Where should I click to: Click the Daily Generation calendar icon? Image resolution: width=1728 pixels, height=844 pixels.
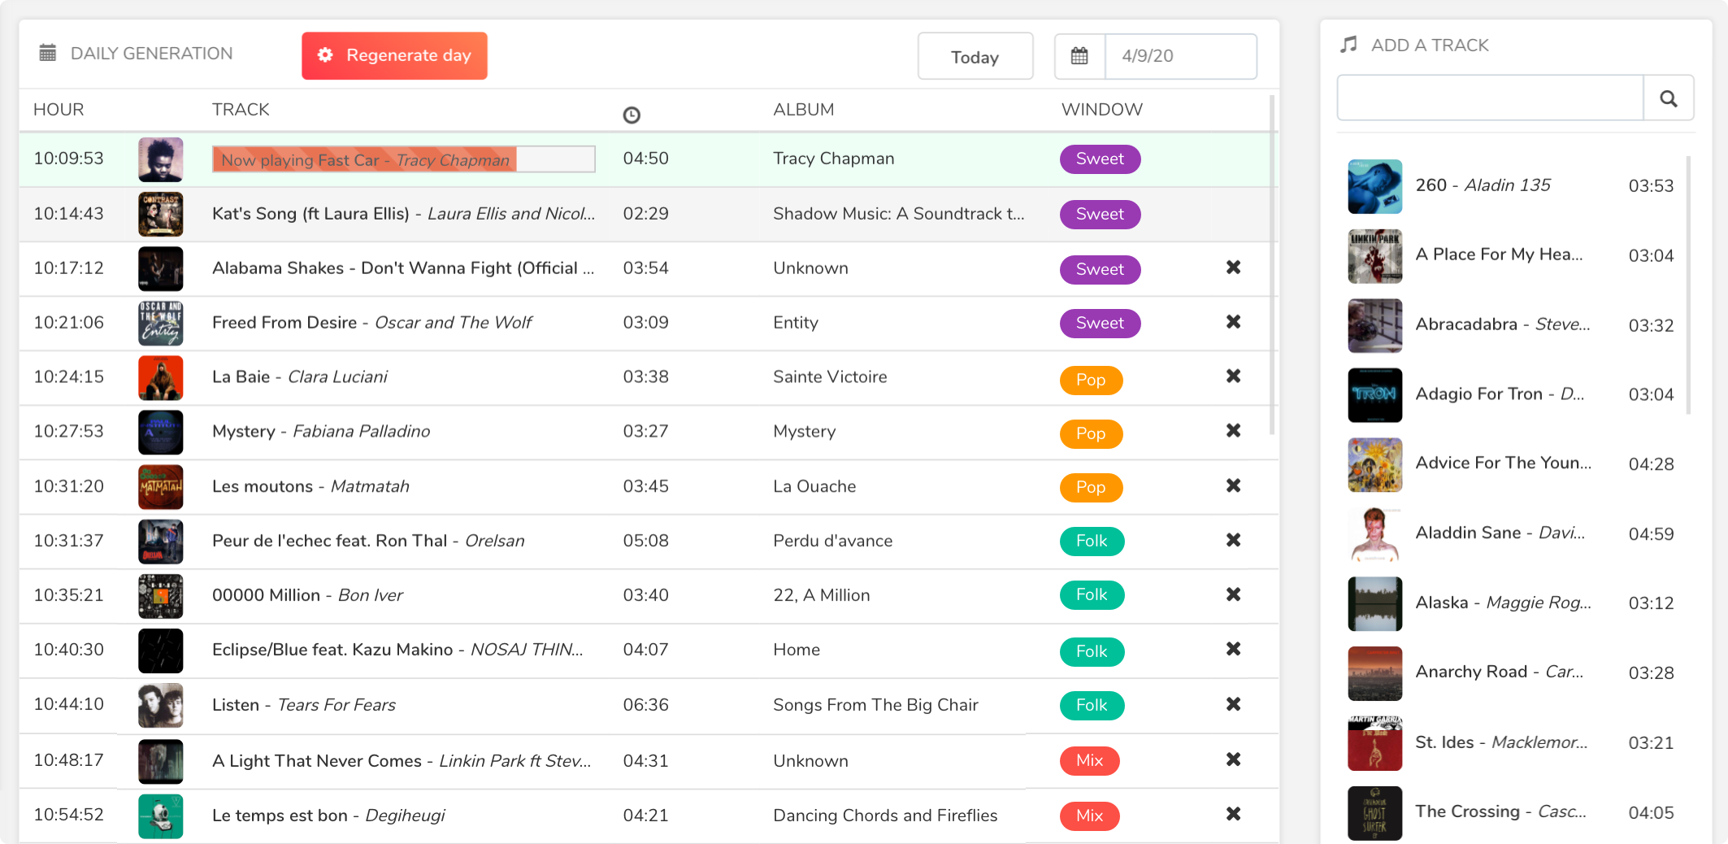[x=48, y=54]
